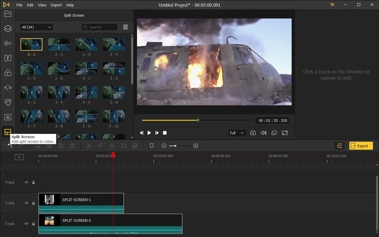Open the Full preview quality dropdown
Viewport: 379px width, 237px height.
click(x=237, y=133)
